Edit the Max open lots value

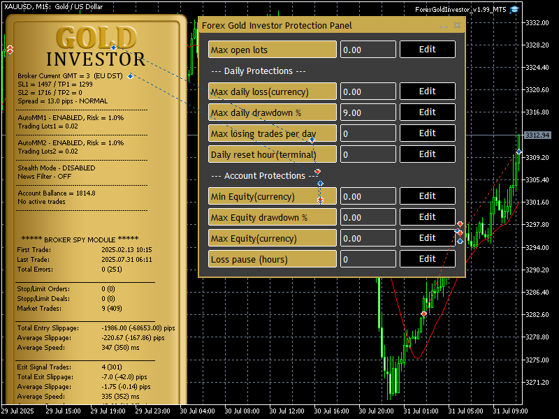pyautogui.click(x=427, y=50)
